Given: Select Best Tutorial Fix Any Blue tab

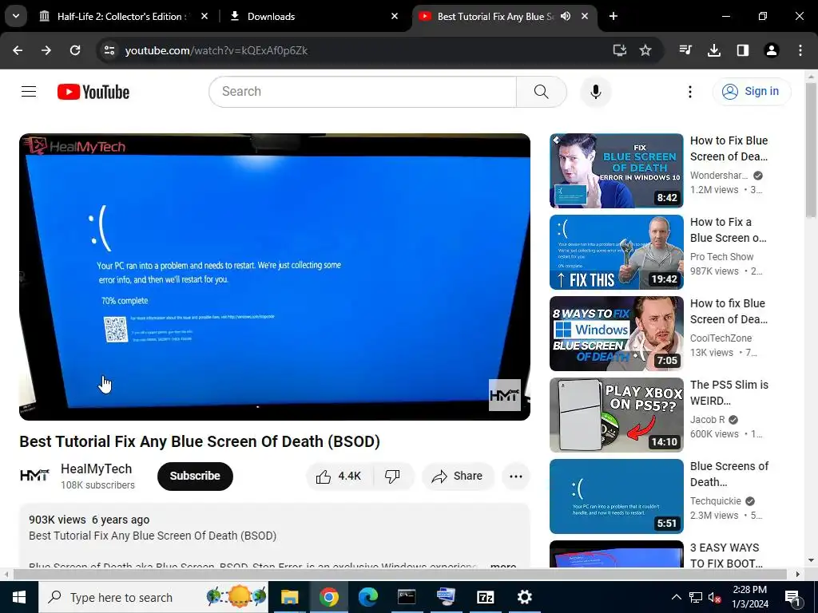Looking at the screenshot, I should [x=495, y=17].
